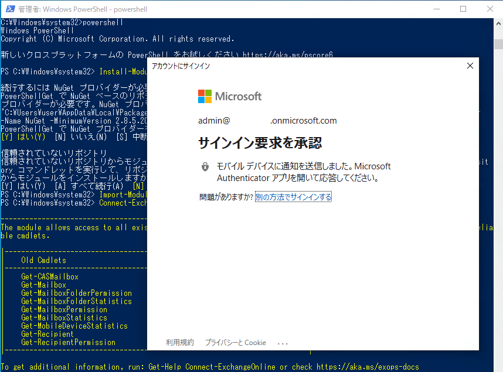Click the Get-Help Connect-ExchangeOnline line
The image size is (503, 372).
[x=210, y=367]
